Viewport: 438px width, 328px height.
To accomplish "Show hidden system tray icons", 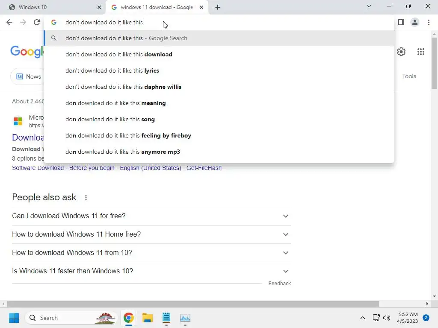I will coord(363,318).
